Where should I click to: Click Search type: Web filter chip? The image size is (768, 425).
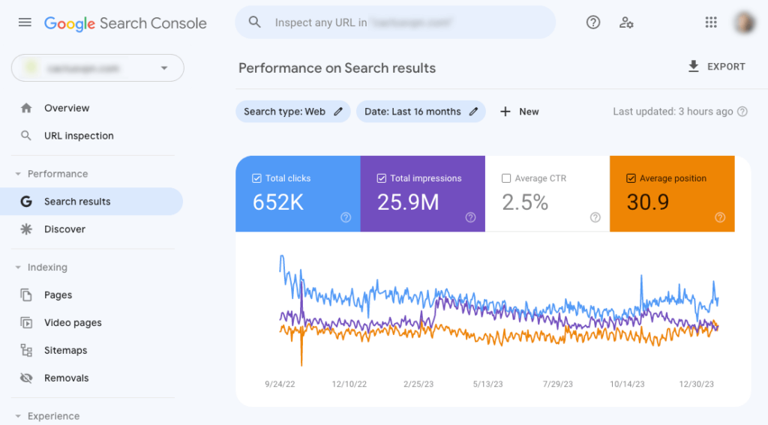tap(293, 112)
